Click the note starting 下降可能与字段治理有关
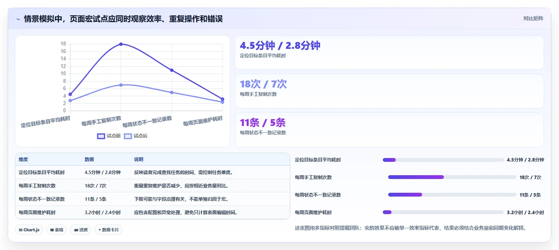559x250 pixels. [x=181, y=199]
